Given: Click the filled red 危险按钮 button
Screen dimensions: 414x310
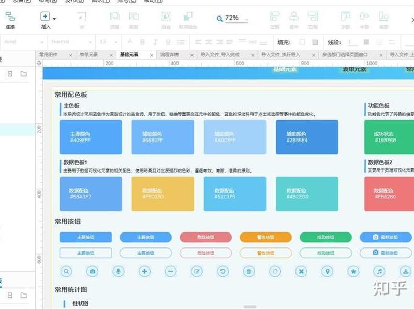Looking at the screenshot, I should [x=205, y=237].
